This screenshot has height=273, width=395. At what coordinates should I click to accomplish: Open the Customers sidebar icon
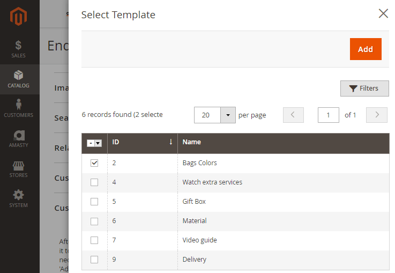click(x=19, y=108)
